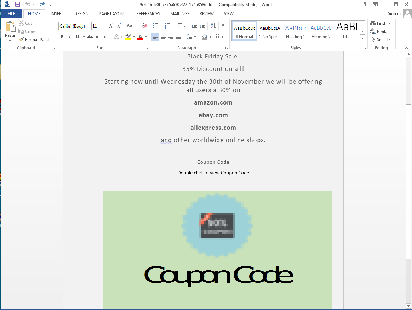
Task: Open the Calibri (Body) font name dropdown
Action: (89, 26)
